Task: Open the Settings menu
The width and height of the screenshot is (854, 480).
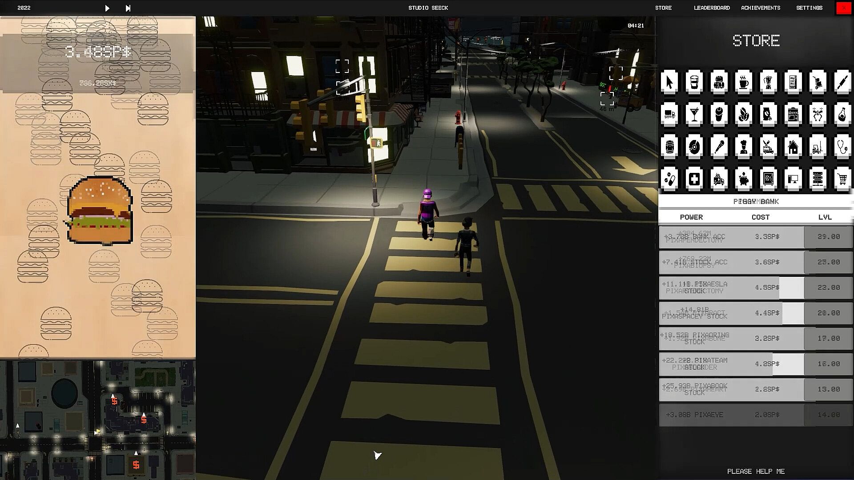Action: (x=809, y=8)
